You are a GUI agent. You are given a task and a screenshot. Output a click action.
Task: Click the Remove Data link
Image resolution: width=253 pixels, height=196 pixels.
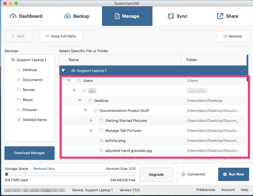pos(44,169)
